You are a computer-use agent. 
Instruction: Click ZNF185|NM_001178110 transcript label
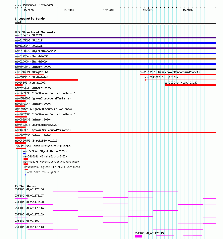[29, 208]
